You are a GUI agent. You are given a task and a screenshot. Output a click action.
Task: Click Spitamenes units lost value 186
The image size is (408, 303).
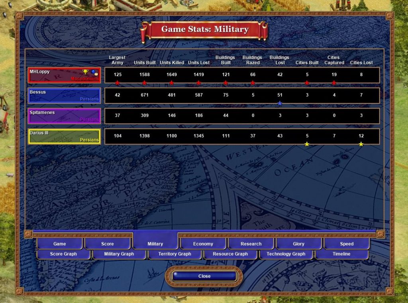point(198,115)
